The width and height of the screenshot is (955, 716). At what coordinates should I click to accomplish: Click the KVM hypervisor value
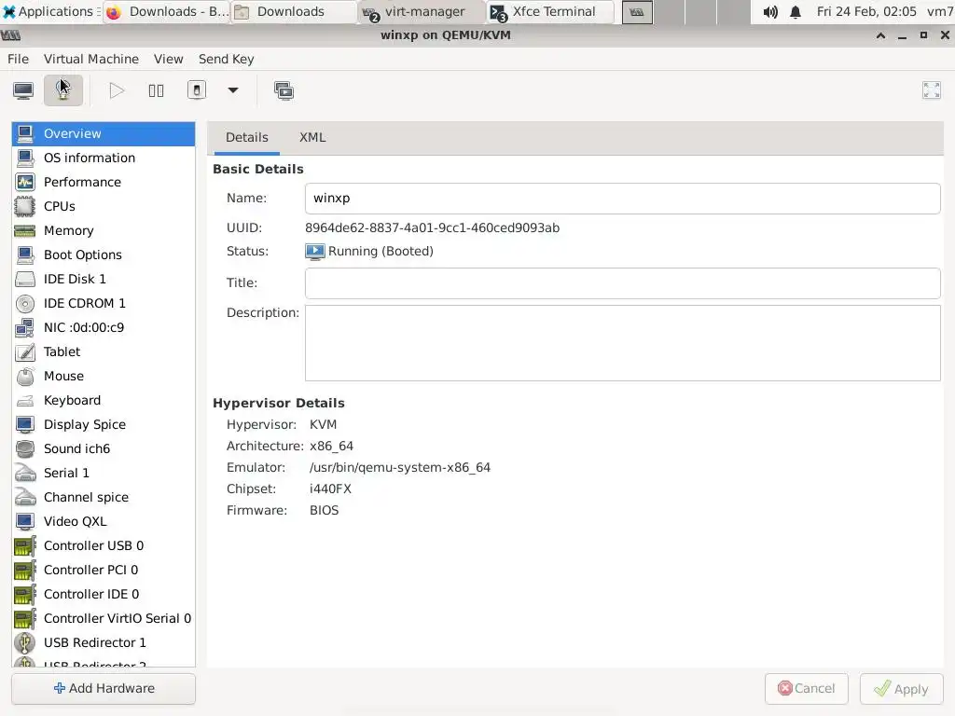point(323,425)
